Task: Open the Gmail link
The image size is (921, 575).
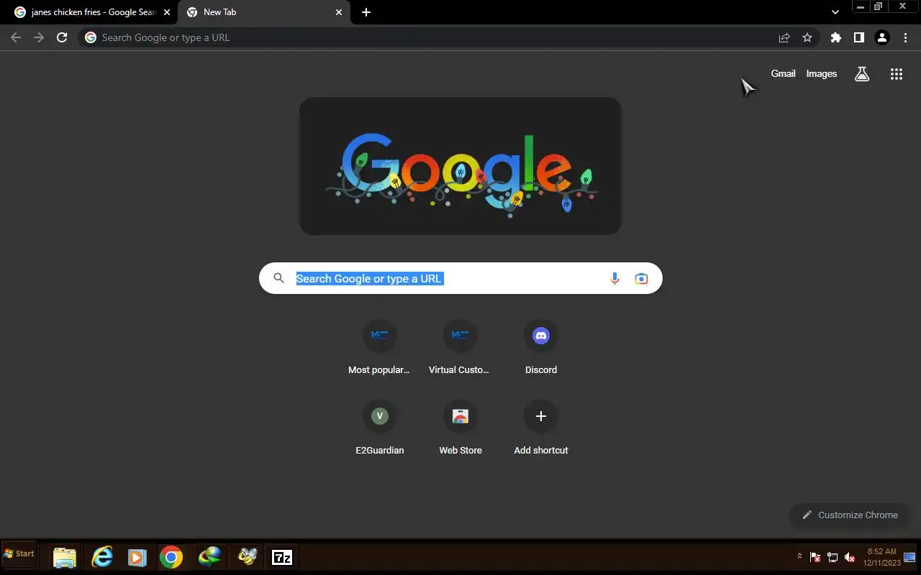Action: coord(783,73)
